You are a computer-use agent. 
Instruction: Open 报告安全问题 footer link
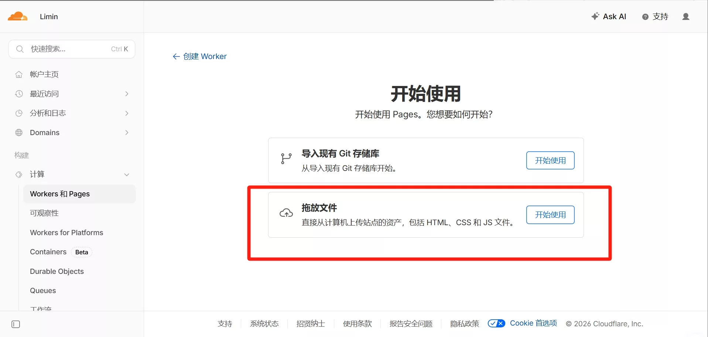[x=411, y=324]
